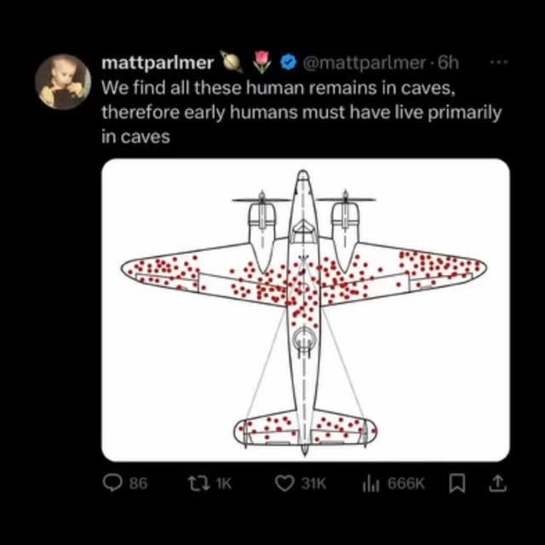Click the mattparlmer display name
This screenshot has width=545, height=545.
(x=158, y=62)
